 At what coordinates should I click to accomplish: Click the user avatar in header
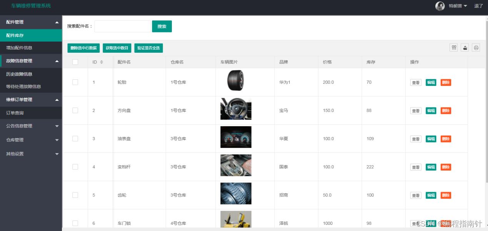440,6
